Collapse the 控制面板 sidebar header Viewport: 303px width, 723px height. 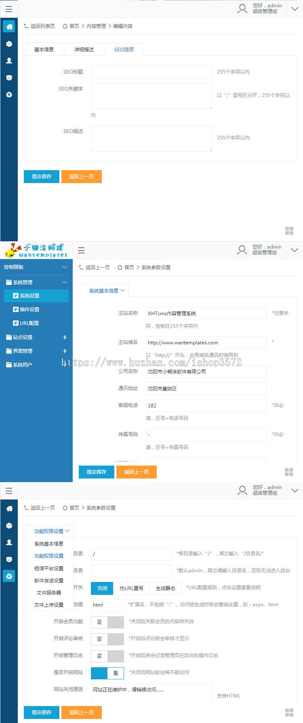65,267
